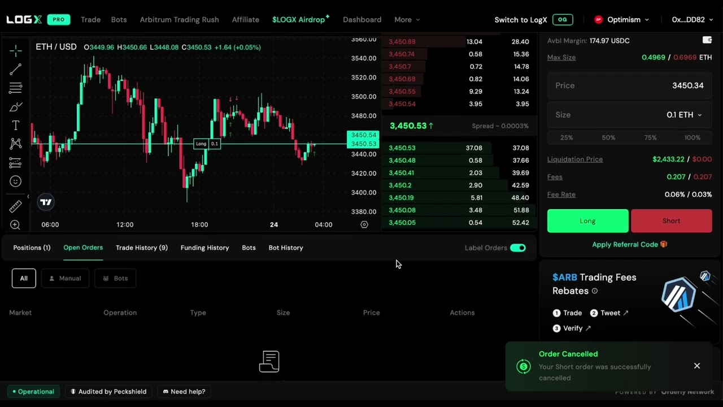Filter open orders by All

coord(24,278)
